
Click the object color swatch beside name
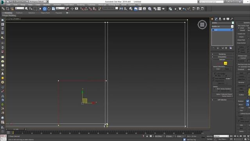[x=233, y=23]
